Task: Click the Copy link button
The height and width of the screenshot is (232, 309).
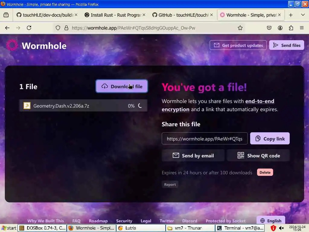Action: pyautogui.click(x=270, y=138)
